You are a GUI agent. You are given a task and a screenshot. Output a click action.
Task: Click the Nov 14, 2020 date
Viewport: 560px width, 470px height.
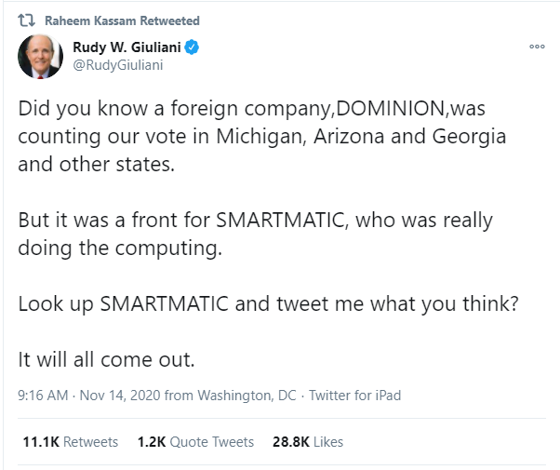click(x=120, y=396)
